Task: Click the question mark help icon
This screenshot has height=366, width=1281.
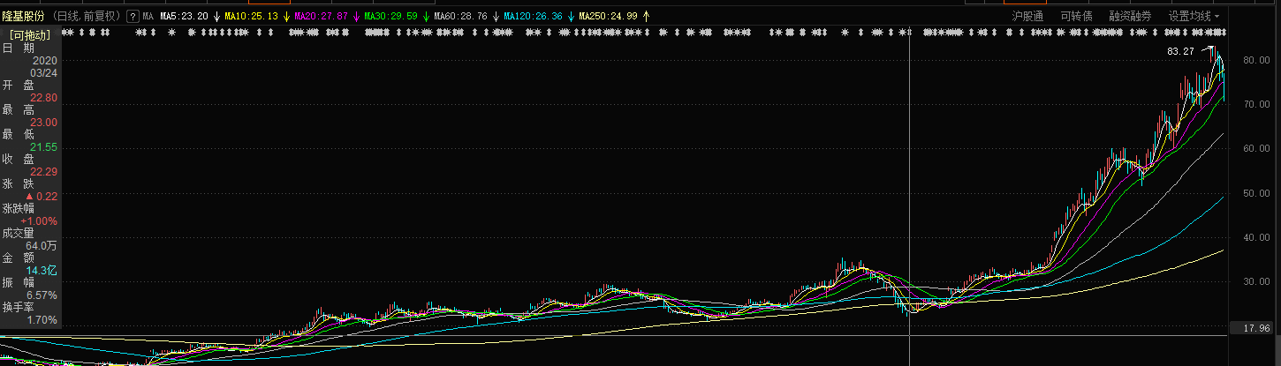Action: tap(133, 17)
